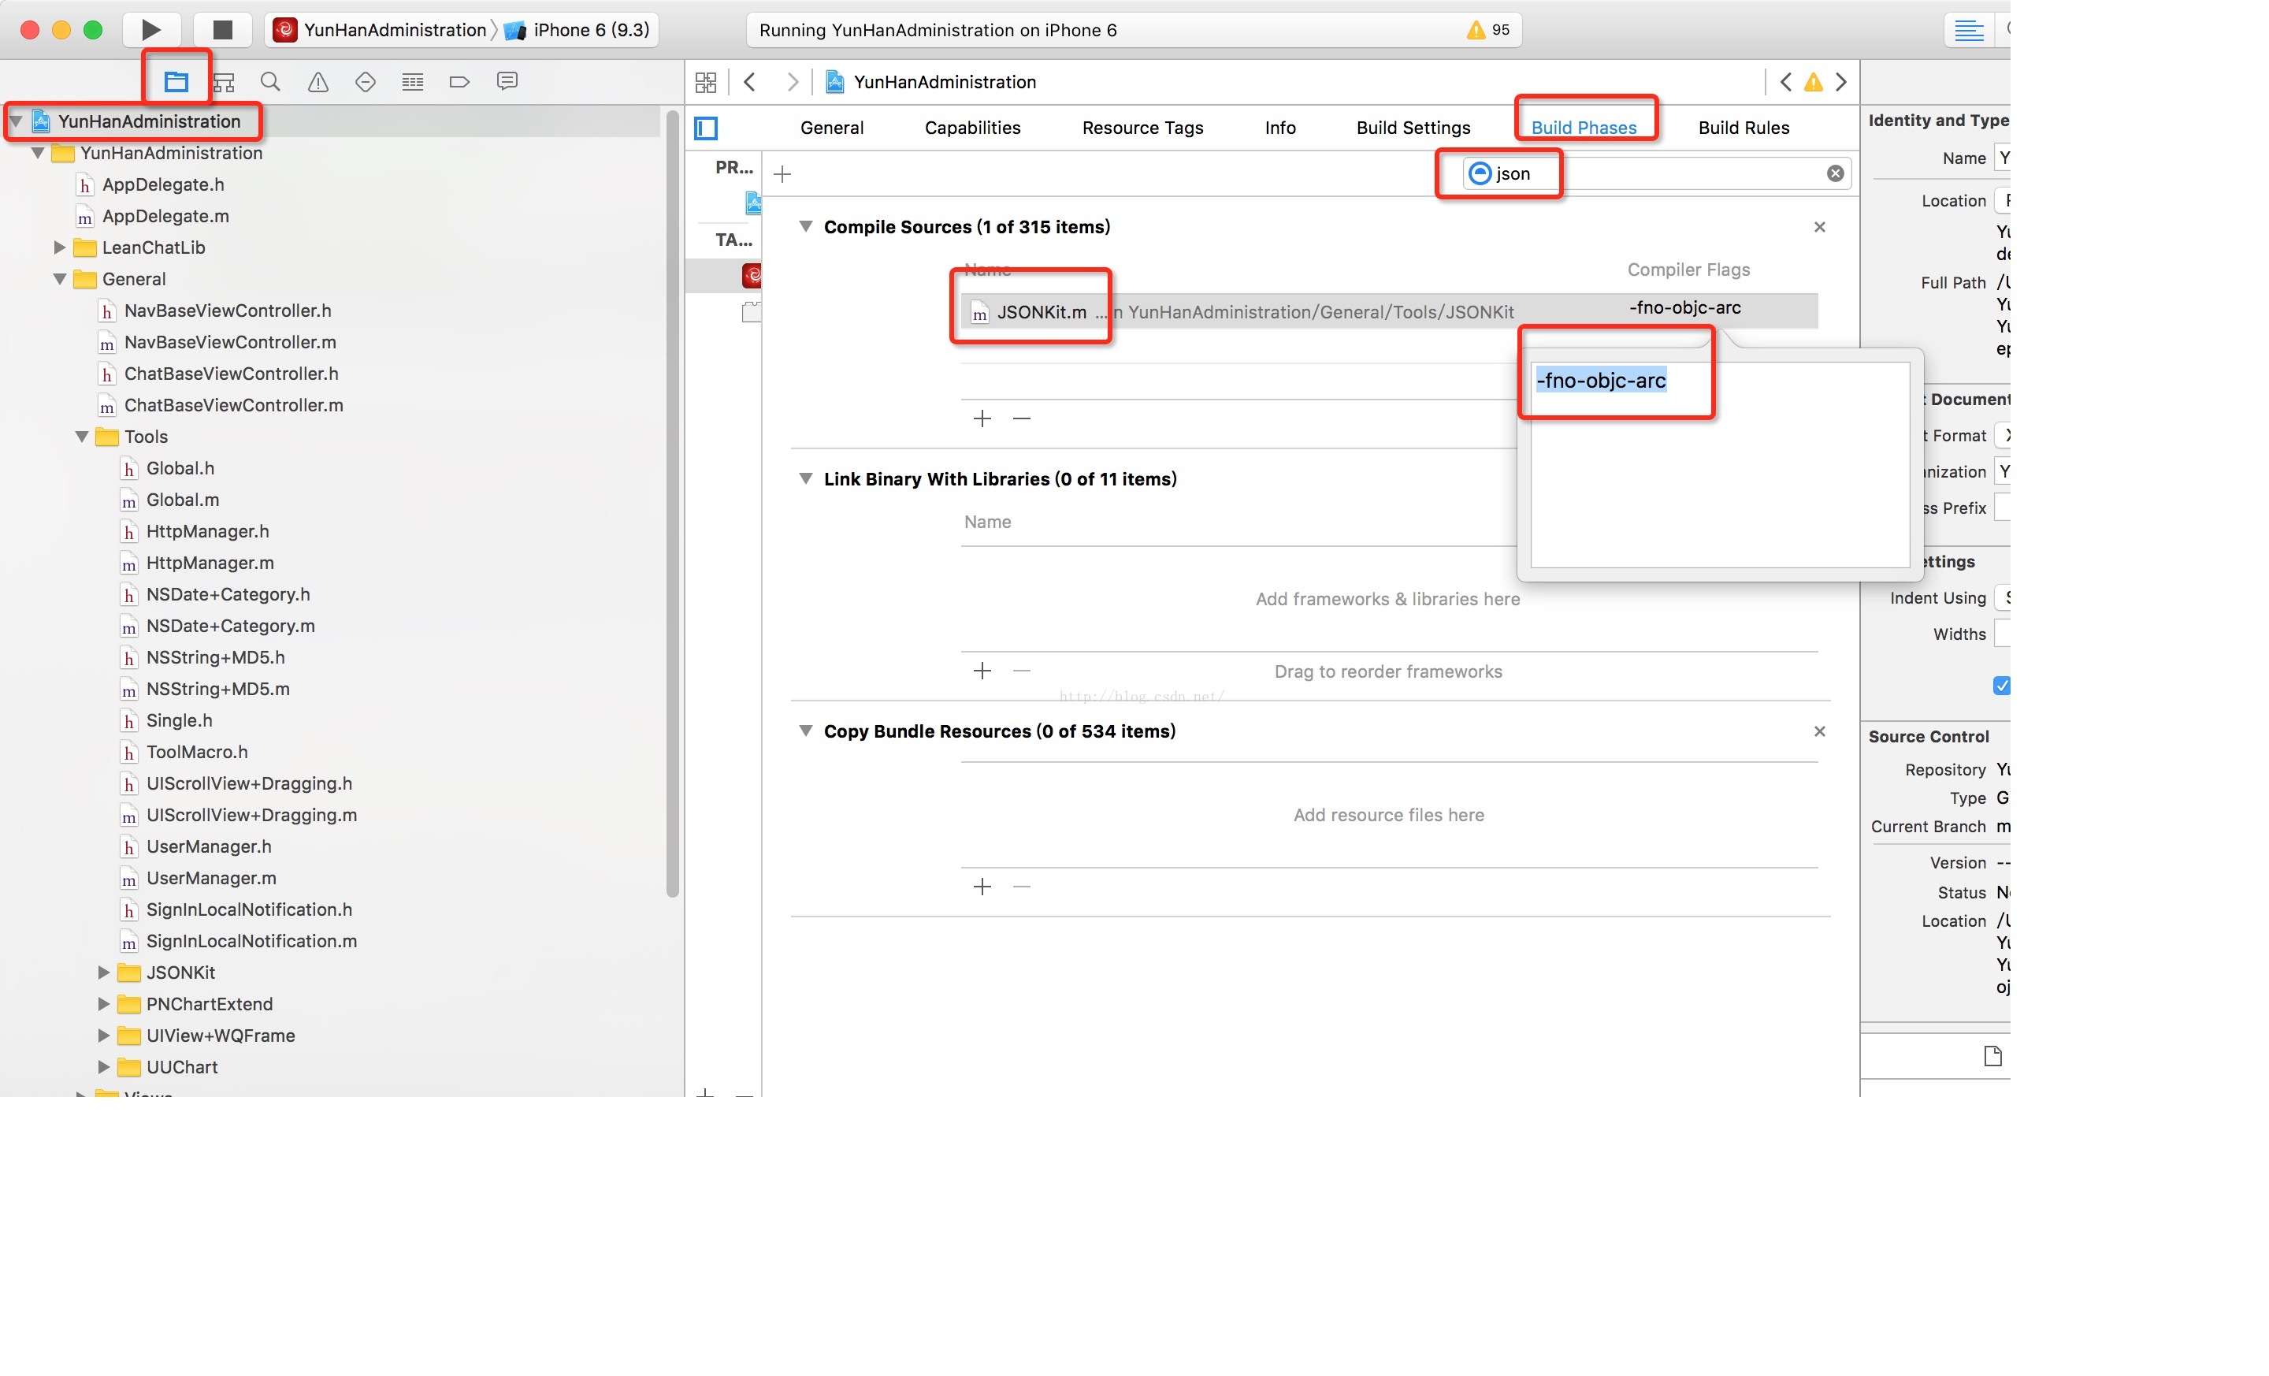Collapse the Link Binary With Libraries section
Screen dimensions: 2269x1376
(x=806, y=479)
